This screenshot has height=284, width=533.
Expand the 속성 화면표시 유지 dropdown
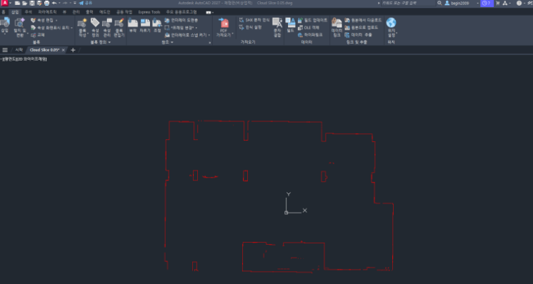(71, 28)
